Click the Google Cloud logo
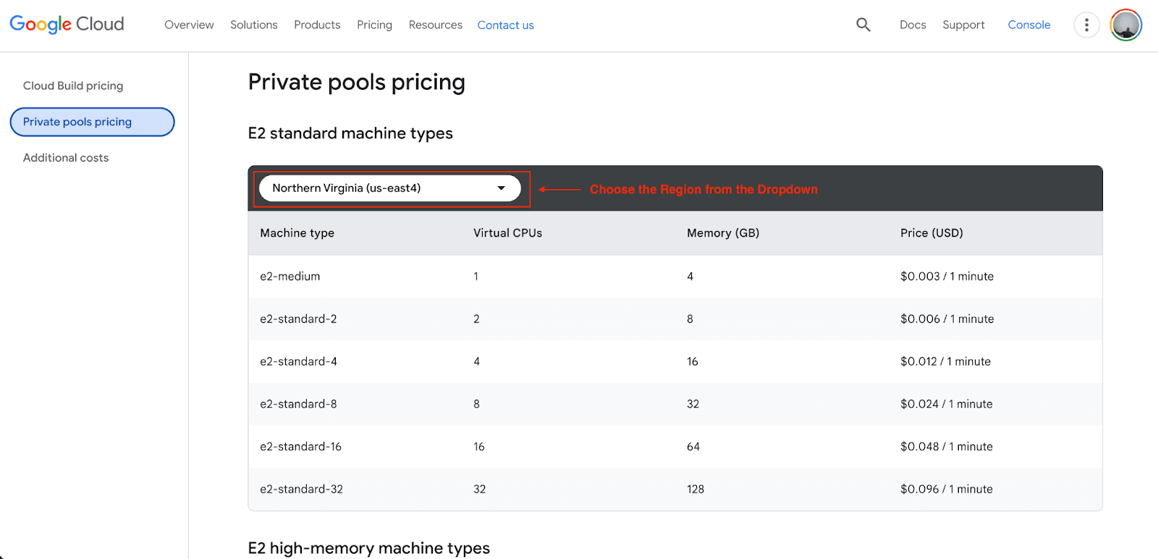Viewport: 1158px width, 559px height. pos(67,25)
